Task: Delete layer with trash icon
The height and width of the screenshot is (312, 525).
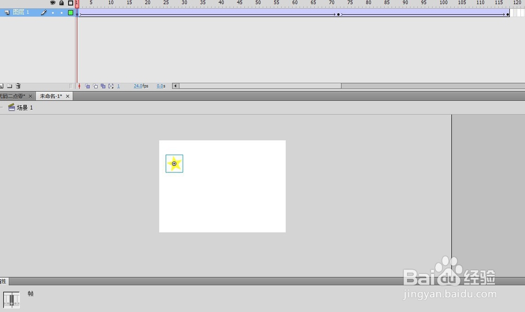Action: (x=18, y=86)
